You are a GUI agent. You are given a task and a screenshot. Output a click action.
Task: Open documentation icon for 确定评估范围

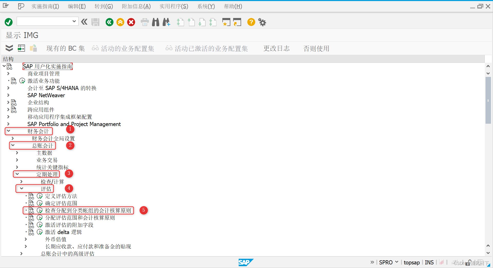(x=31, y=203)
